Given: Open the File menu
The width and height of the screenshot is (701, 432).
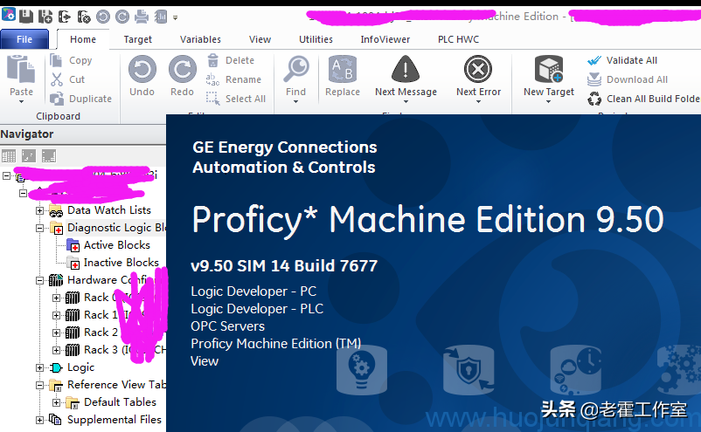Looking at the screenshot, I should point(24,39).
